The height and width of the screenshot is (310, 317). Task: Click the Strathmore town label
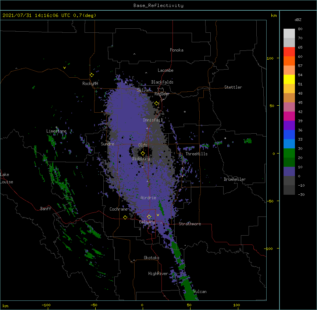(190, 224)
